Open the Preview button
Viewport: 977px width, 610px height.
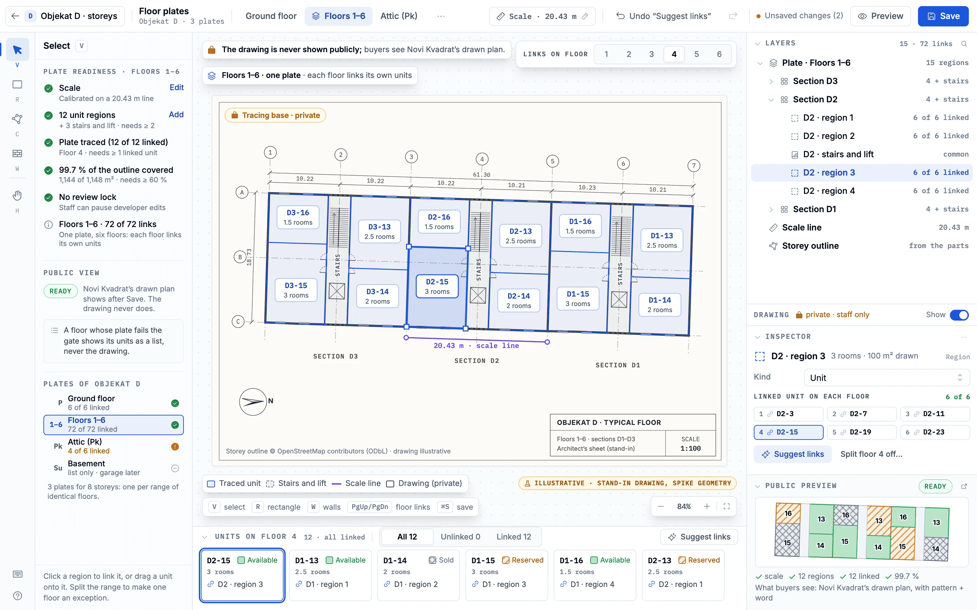pyautogui.click(x=881, y=16)
